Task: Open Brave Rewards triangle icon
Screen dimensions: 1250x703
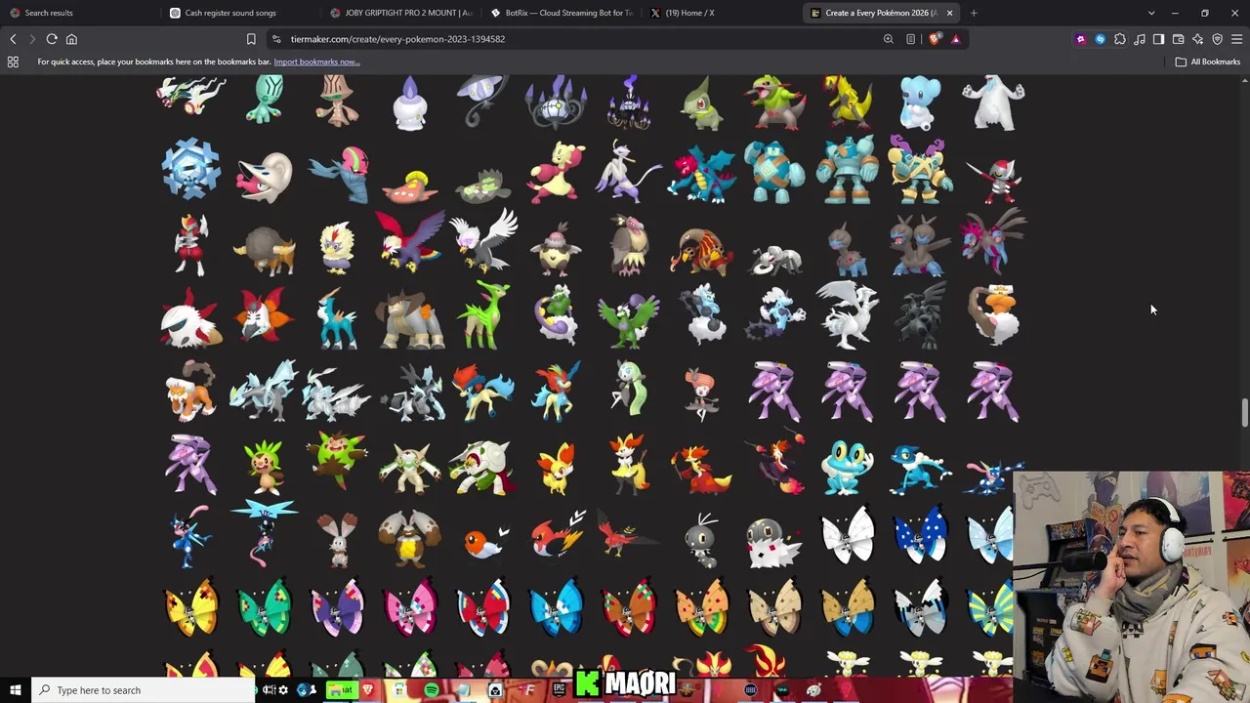Action: (x=956, y=39)
